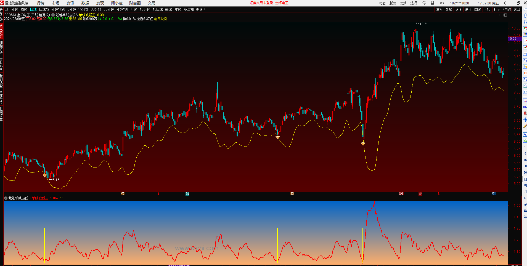Open the 功能 menu
This screenshot has width=527, height=266.
[x=382, y=3]
